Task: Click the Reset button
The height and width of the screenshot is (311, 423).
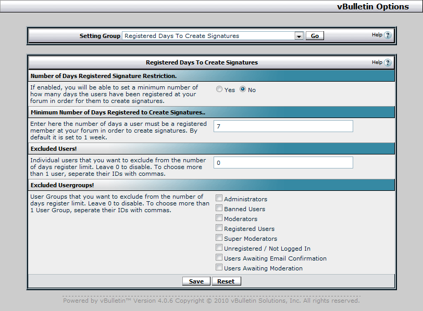Action: 226,281
